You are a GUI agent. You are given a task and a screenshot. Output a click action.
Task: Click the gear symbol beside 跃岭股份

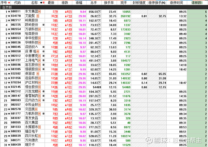pyautogui.click(x=43, y=25)
